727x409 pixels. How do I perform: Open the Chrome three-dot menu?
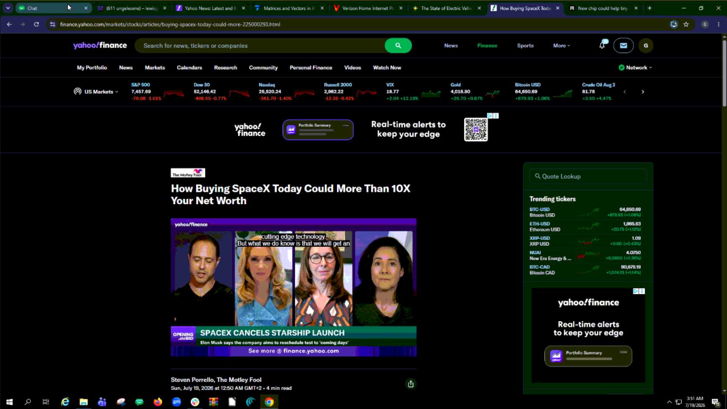[718, 24]
